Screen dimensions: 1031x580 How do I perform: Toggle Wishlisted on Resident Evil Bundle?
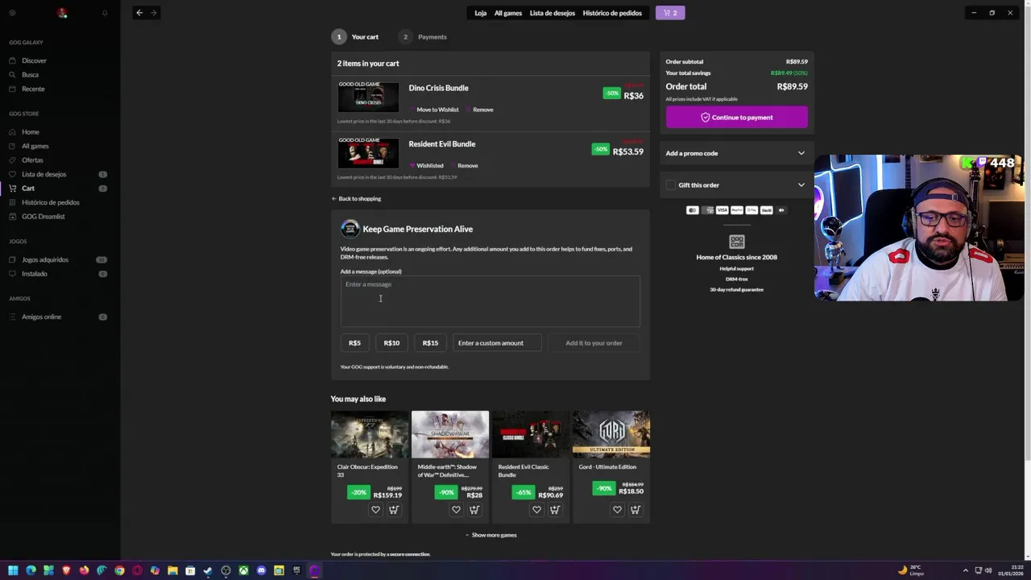(x=425, y=166)
